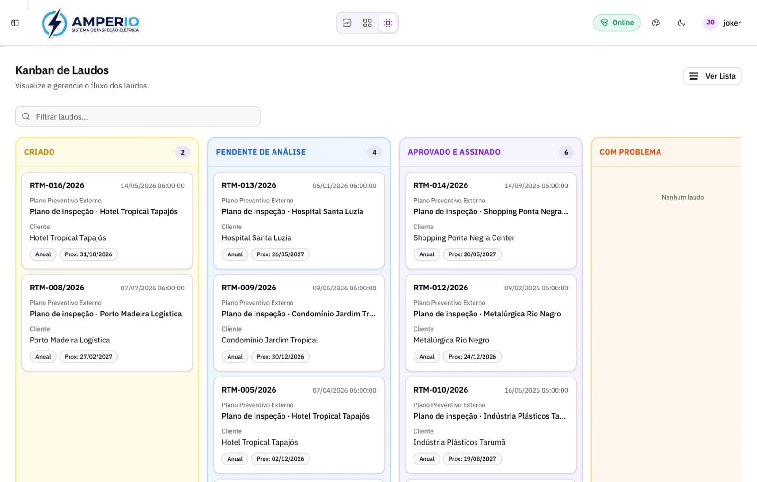Click the Prox: 26/05/2027 tag

280,254
